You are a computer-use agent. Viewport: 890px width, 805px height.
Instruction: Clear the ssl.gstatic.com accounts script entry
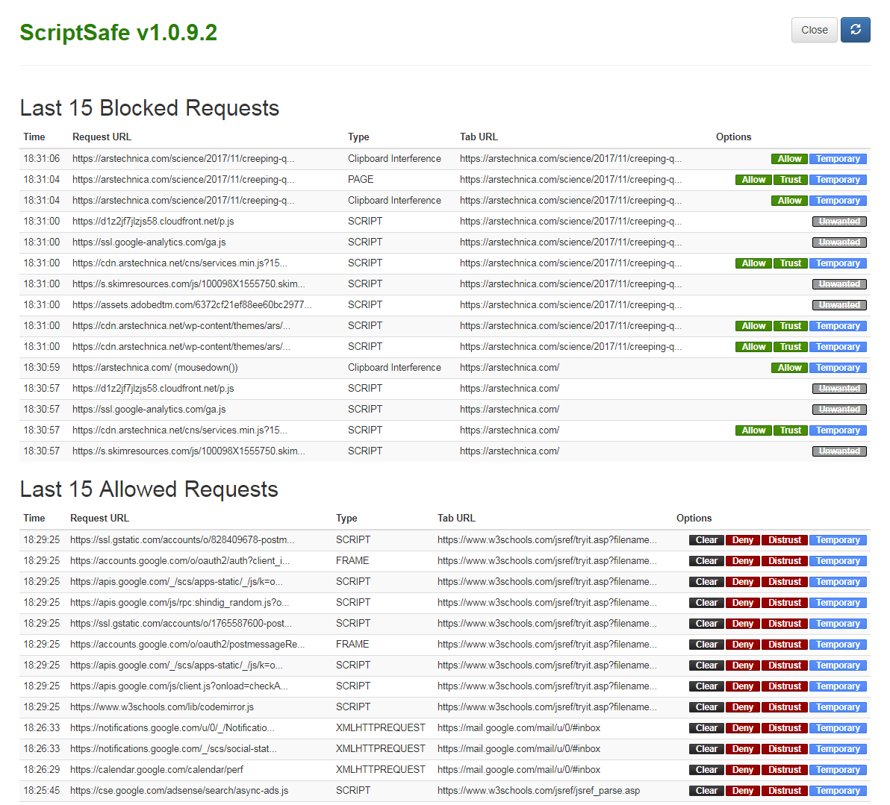point(706,539)
